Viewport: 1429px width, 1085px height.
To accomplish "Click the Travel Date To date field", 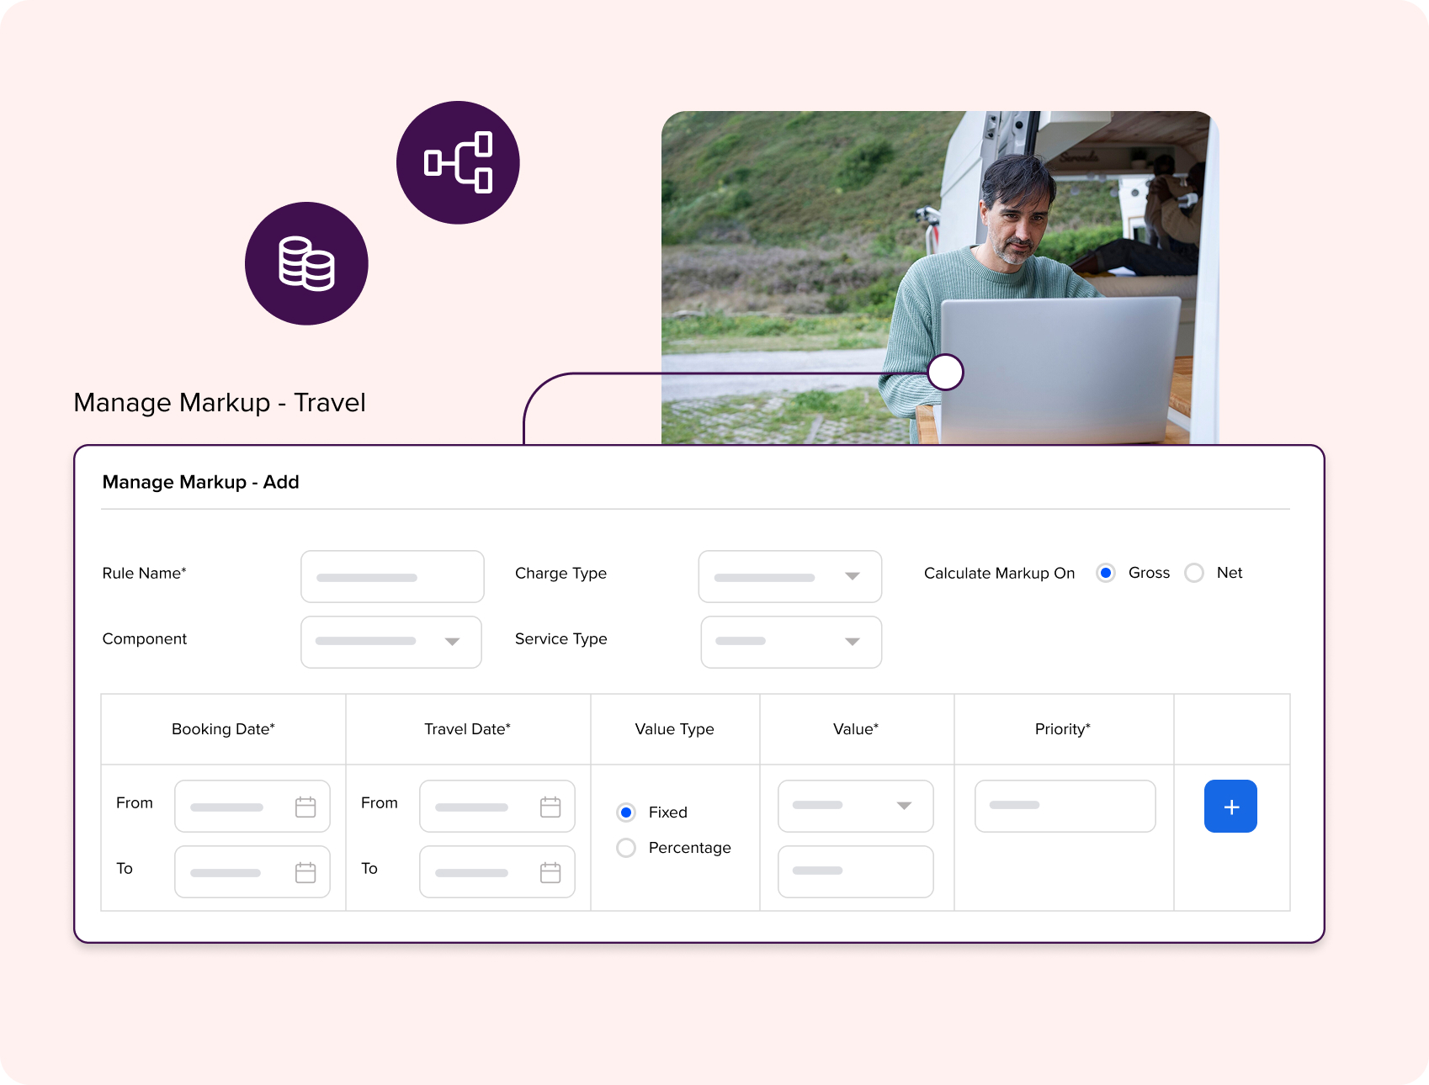I will click(497, 871).
